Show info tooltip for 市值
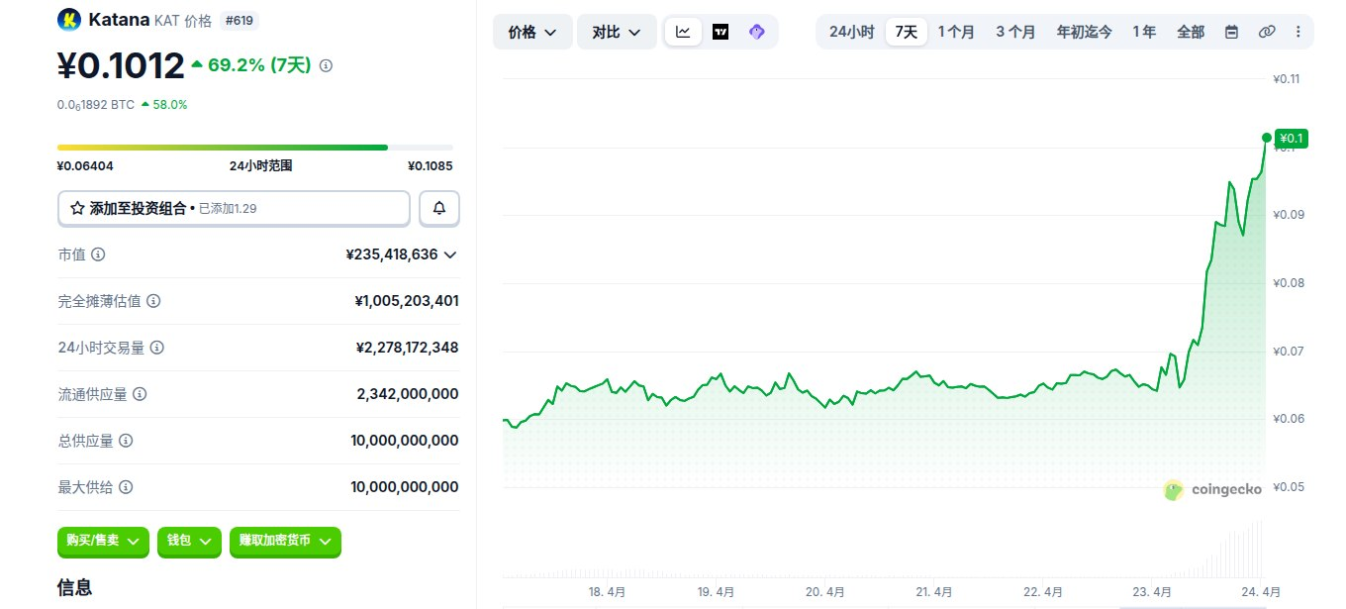Screen dimensions: 1346x609 point(98,254)
